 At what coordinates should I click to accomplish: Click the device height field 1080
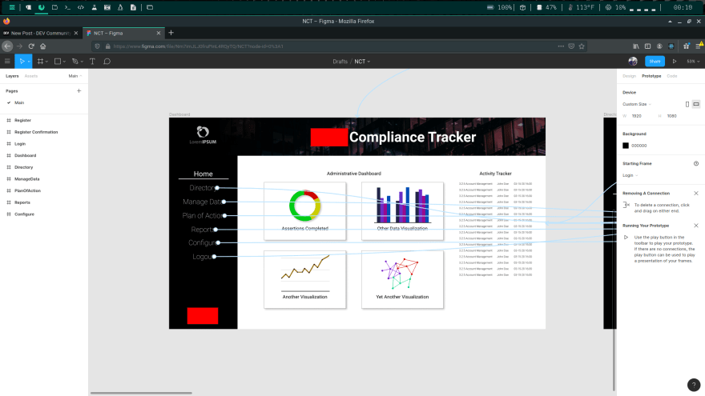coord(671,116)
